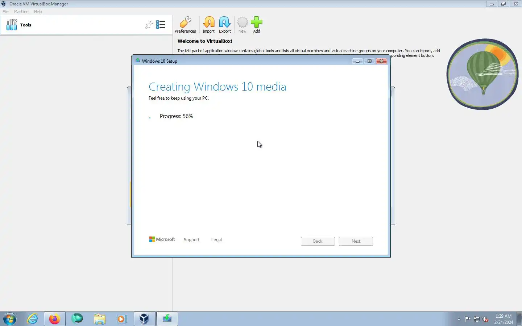Screen dimensions: 522x326
Task: Click the Import appliance icon
Action: coord(208,25)
